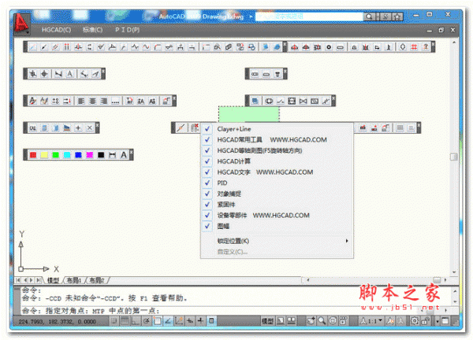Click the magnifier zoom icon in status bar
This screenshot has height=340, width=473.
click(322, 321)
